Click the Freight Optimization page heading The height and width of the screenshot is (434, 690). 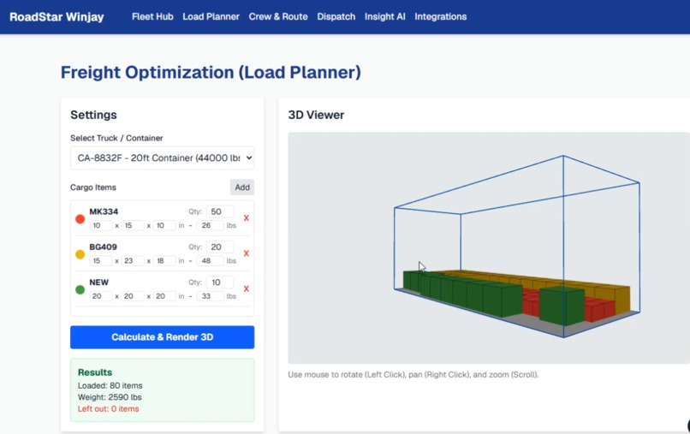[x=211, y=72]
